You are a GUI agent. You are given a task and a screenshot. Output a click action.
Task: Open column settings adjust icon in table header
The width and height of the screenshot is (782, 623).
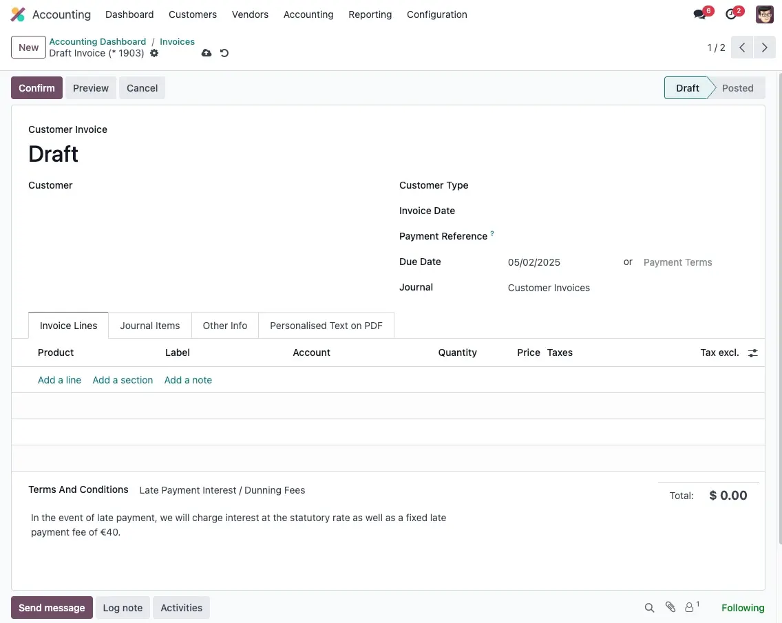pos(753,353)
